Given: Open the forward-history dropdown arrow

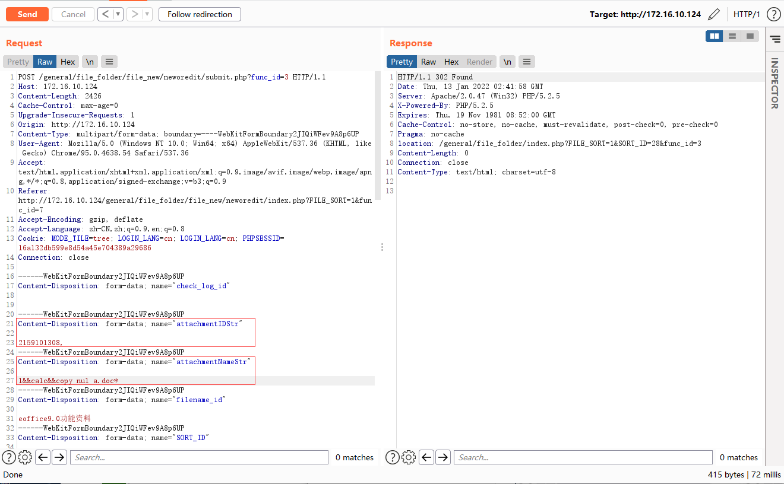Looking at the screenshot, I should click(x=148, y=14).
